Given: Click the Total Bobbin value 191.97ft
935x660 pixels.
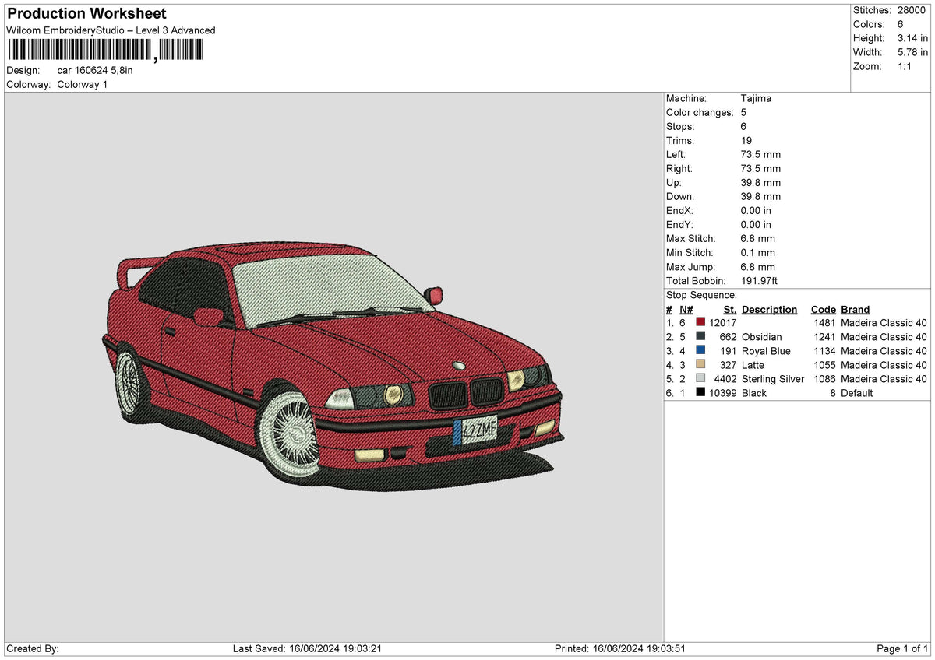Looking at the screenshot, I should [760, 281].
